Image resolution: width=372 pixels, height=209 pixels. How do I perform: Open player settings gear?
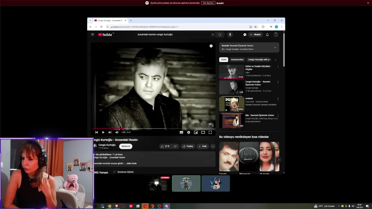(189, 132)
